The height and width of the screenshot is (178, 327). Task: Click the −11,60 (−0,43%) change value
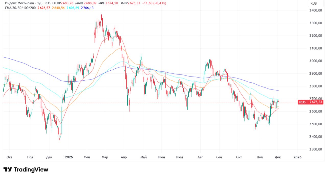click(x=154, y=3)
